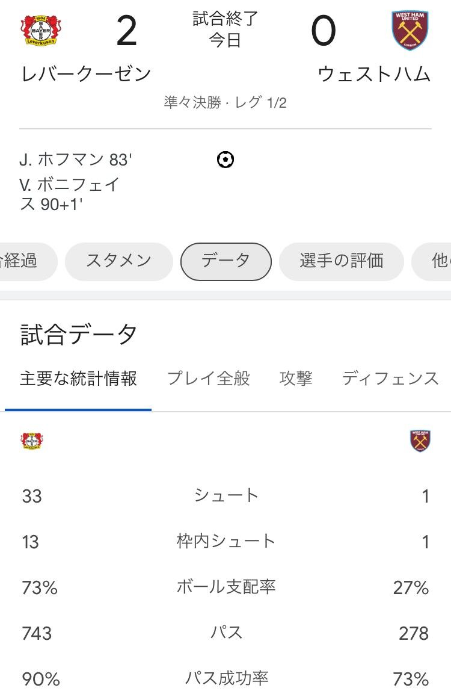Tap the cut-off 他 chip on the right
451x700 pixels.
(x=431, y=261)
